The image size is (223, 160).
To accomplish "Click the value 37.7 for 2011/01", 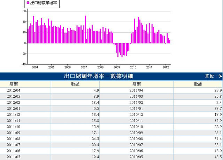I will click(218, 109).
